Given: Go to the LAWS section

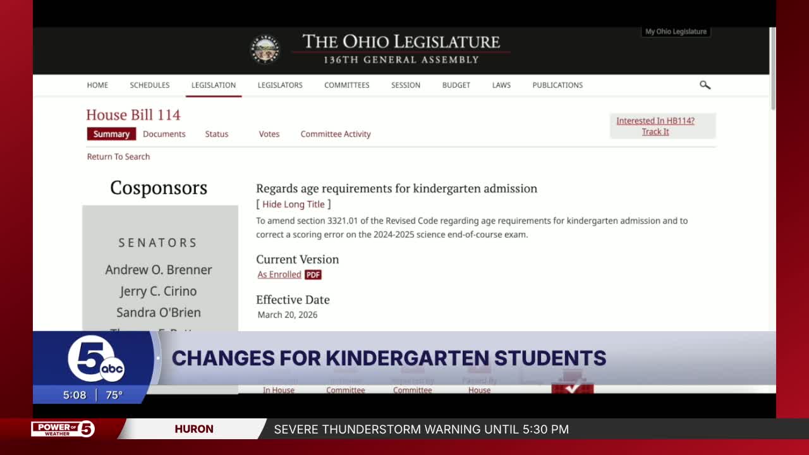Looking at the screenshot, I should [x=501, y=85].
